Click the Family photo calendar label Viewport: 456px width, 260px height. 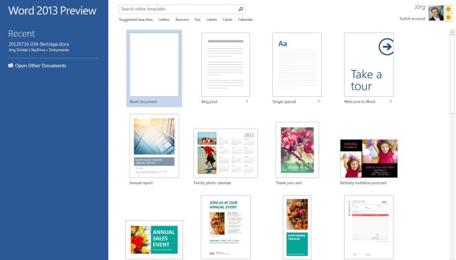(x=212, y=183)
